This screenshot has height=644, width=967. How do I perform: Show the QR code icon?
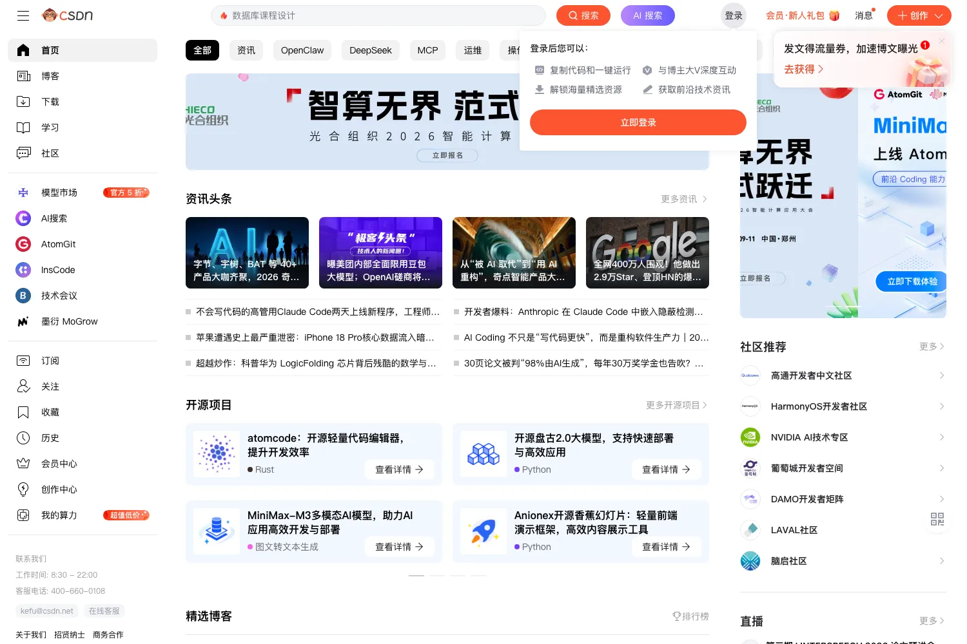[937, 519]
